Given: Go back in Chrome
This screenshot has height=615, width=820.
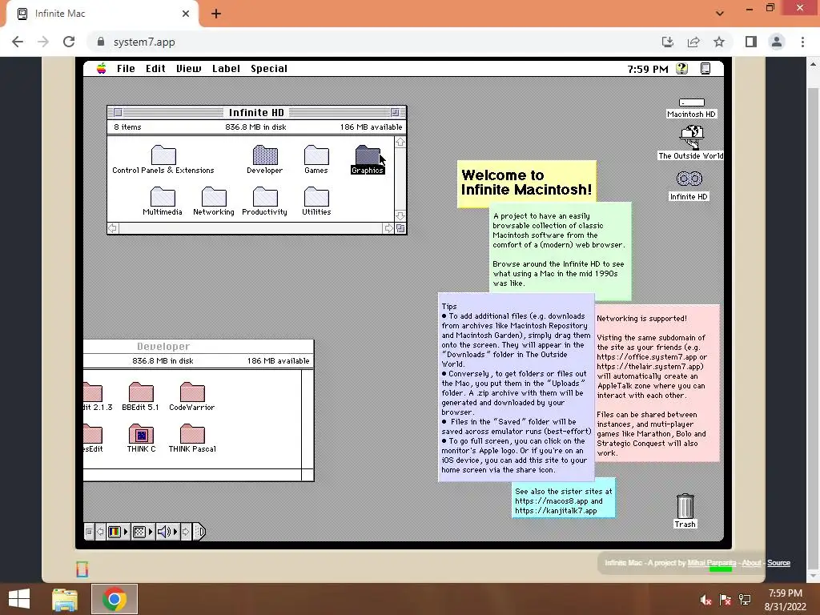Looking at the screenshot, I should coord(18,42).
